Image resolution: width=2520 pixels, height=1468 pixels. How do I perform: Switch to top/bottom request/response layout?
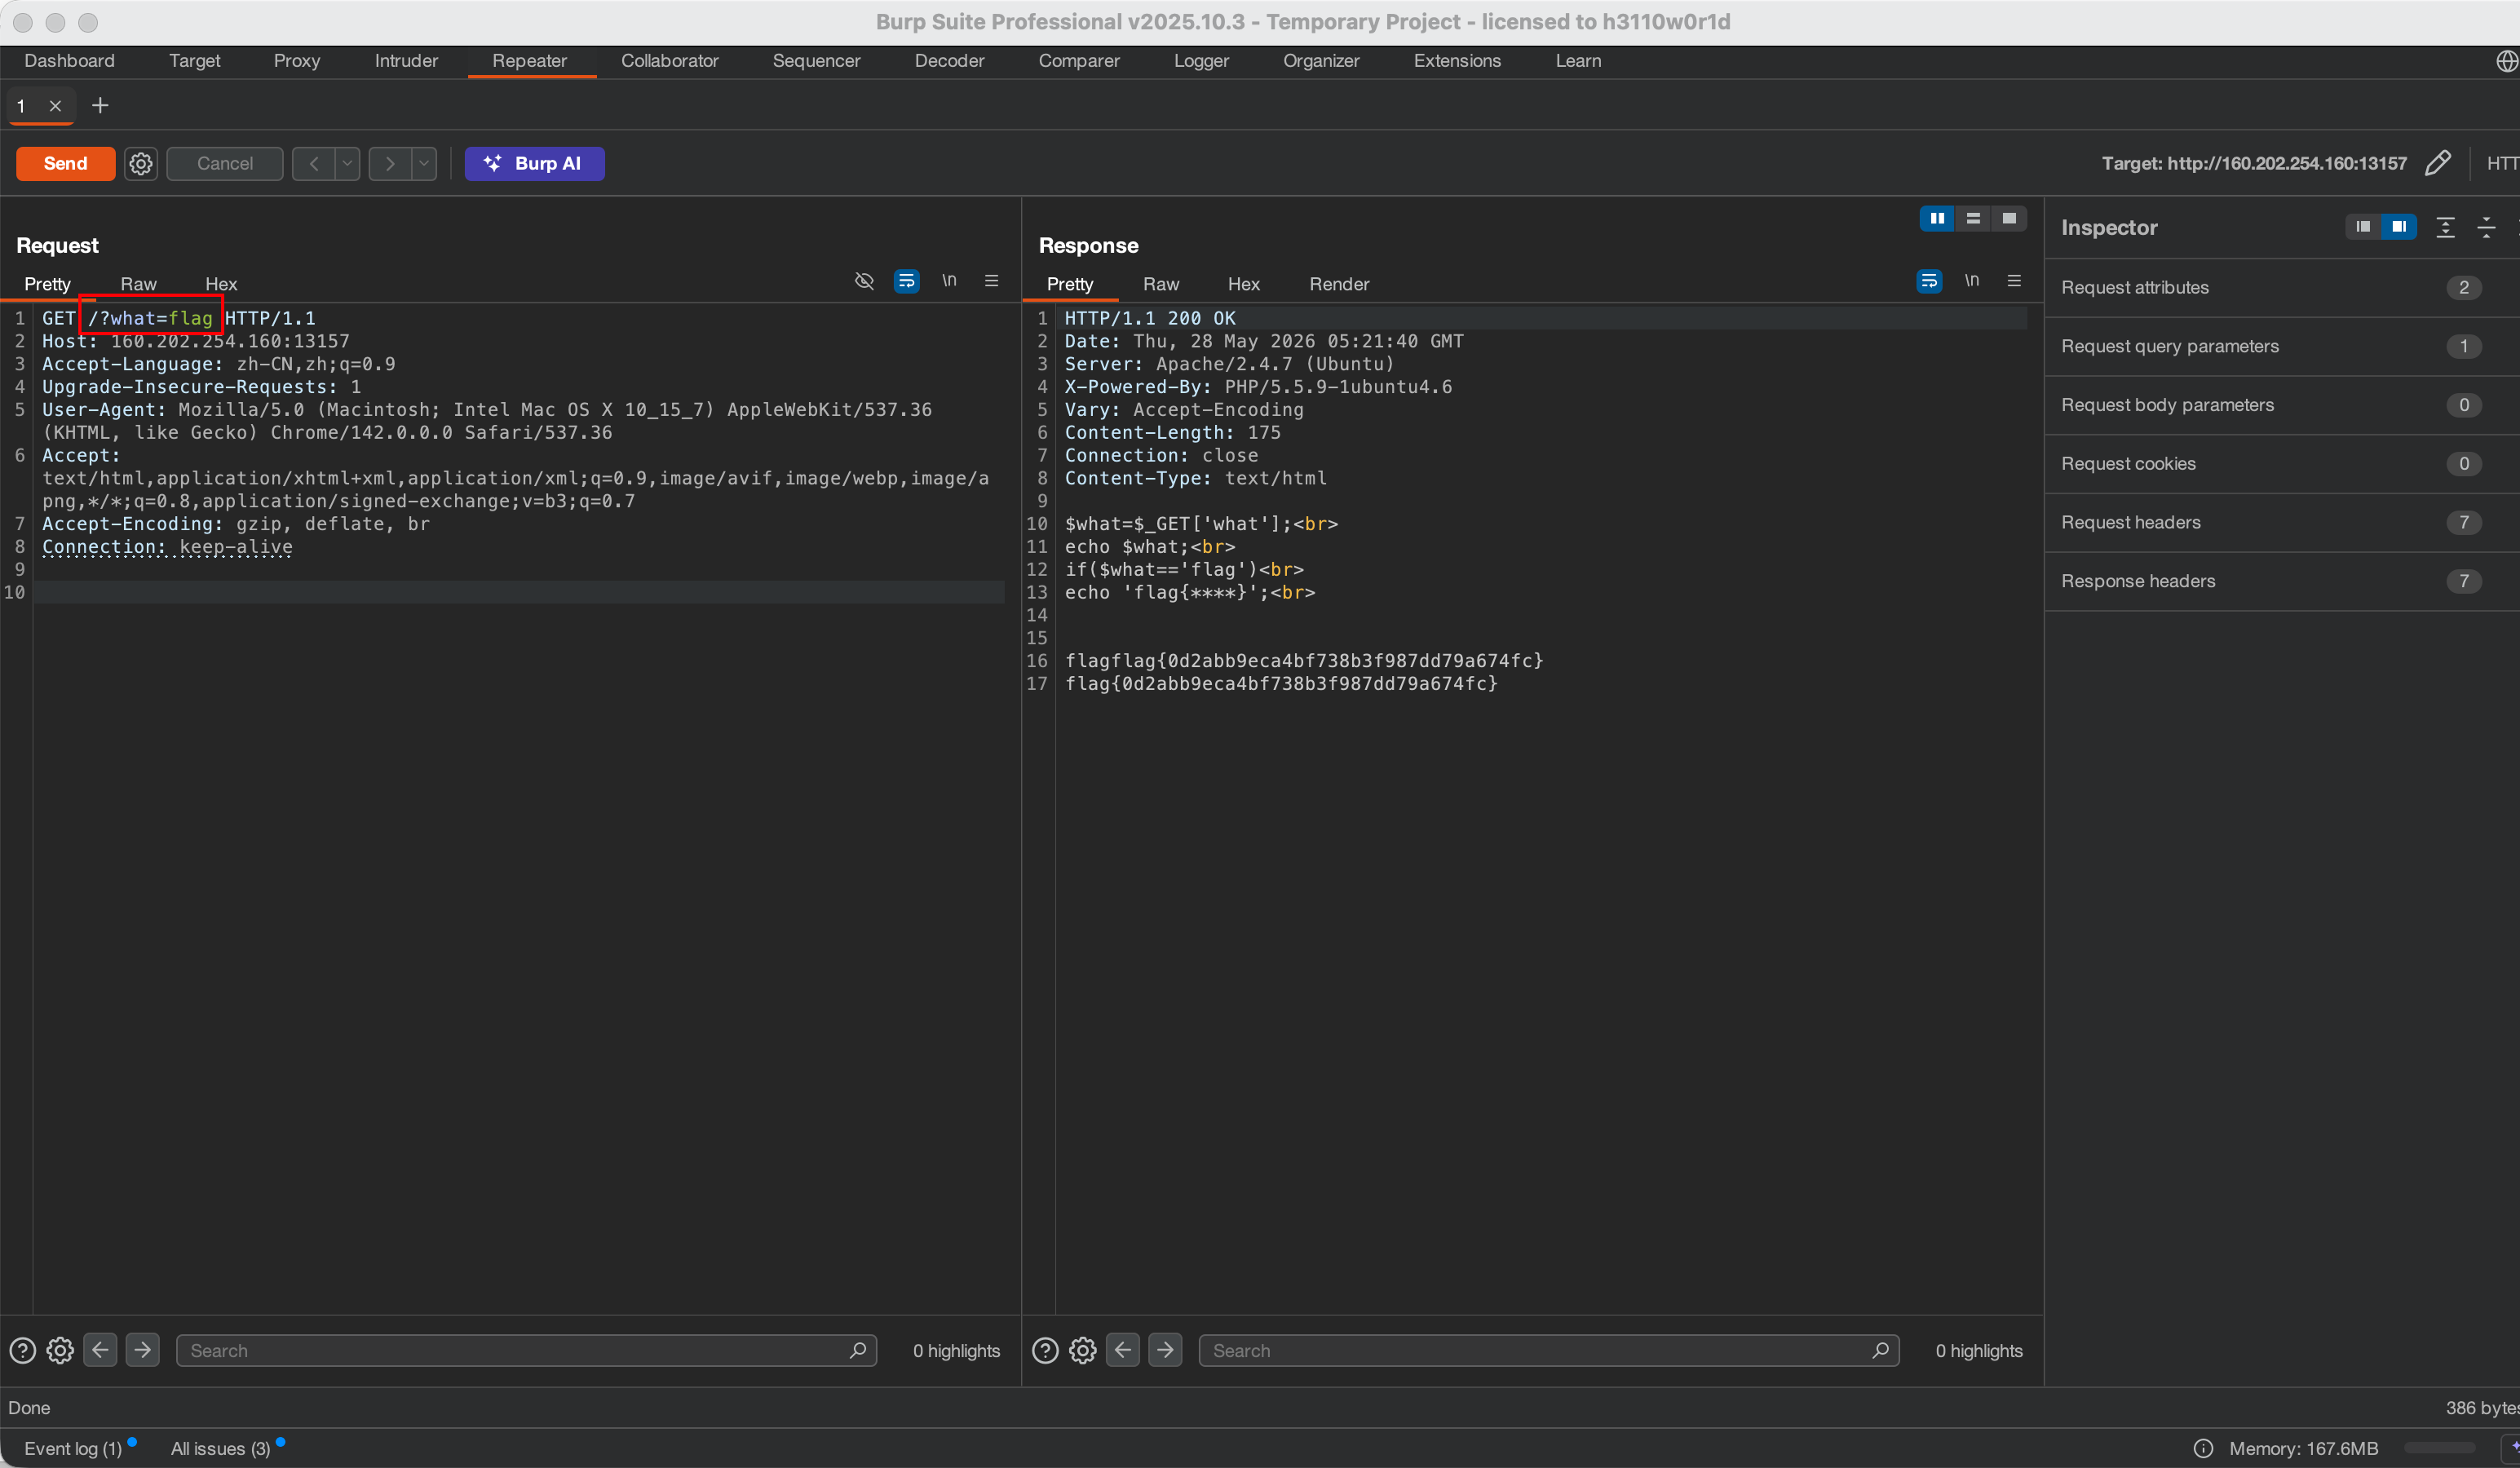(1974, 218)
